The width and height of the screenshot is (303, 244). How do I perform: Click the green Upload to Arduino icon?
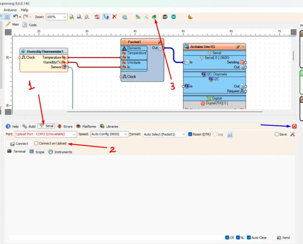coord(154,17)
